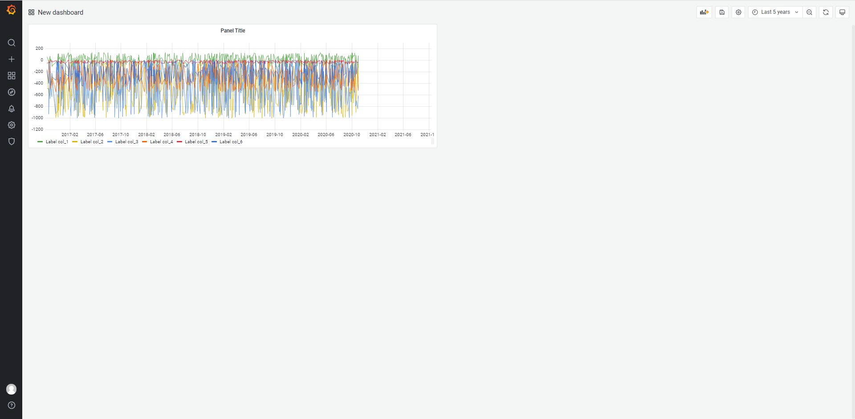This screenshot has height=419, width=855.
Task: Open the Server Admin shield icon
Action: pos(12,141)
